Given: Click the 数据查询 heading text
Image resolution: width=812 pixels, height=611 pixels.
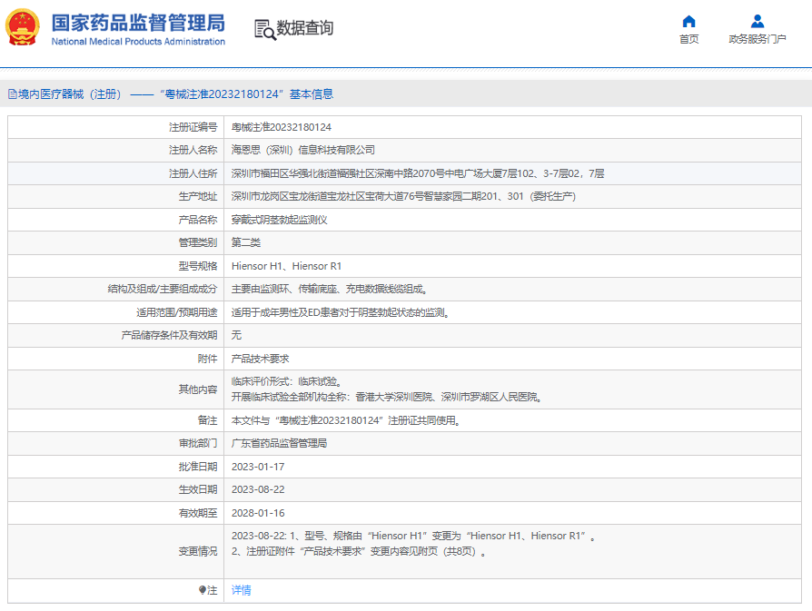Looking at the screenshot, I should point(304,28).
